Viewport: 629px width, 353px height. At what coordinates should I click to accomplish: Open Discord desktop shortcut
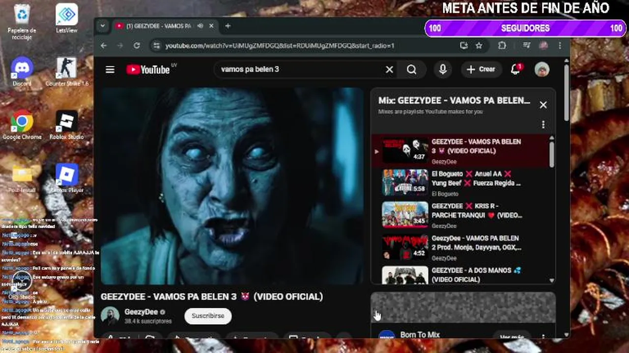pos(22,72)
